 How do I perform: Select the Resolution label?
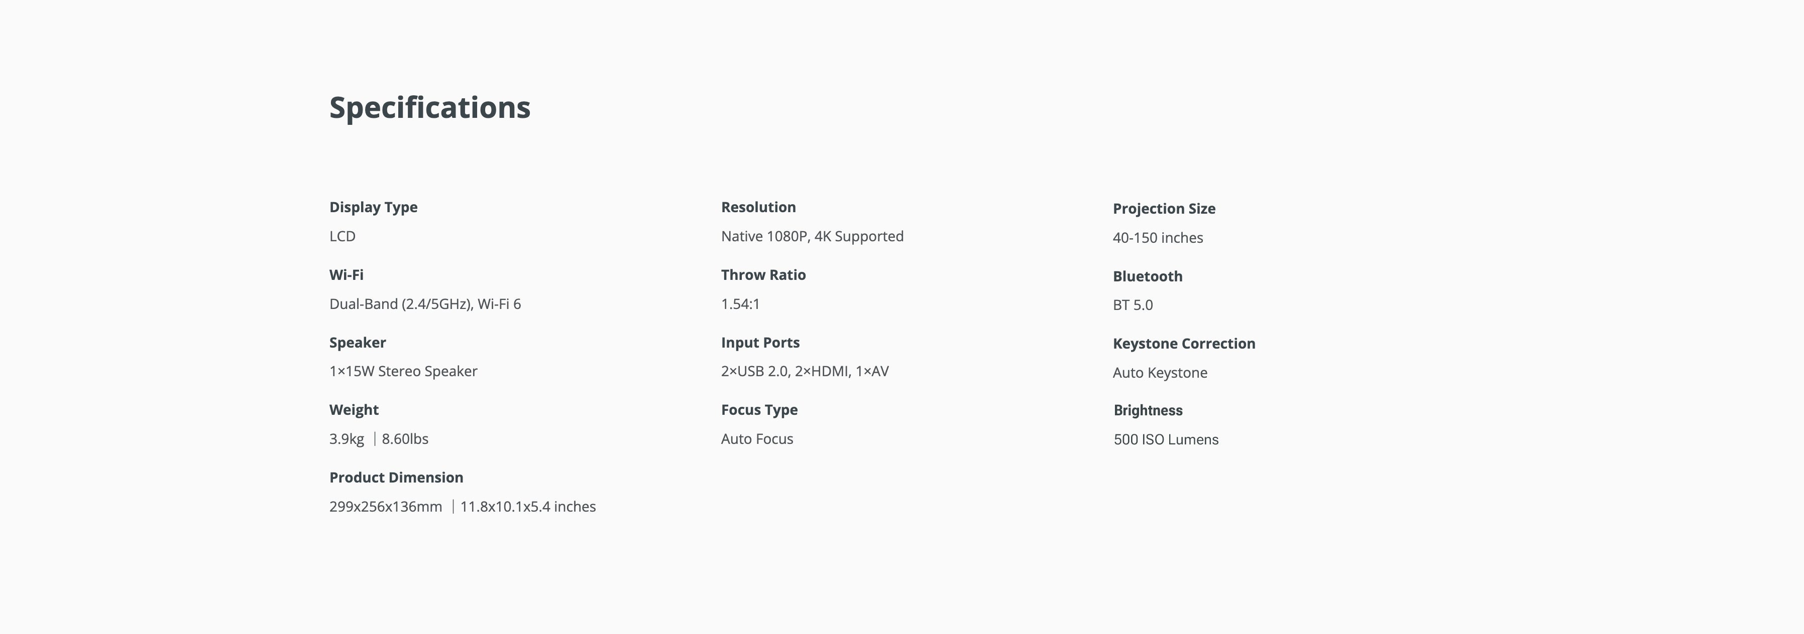(758, 207)
